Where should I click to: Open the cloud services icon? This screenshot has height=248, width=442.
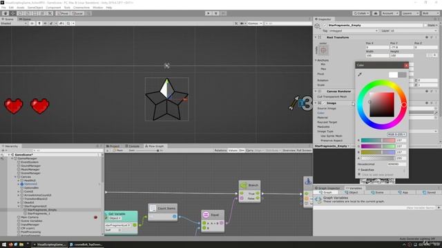(376, 13)
